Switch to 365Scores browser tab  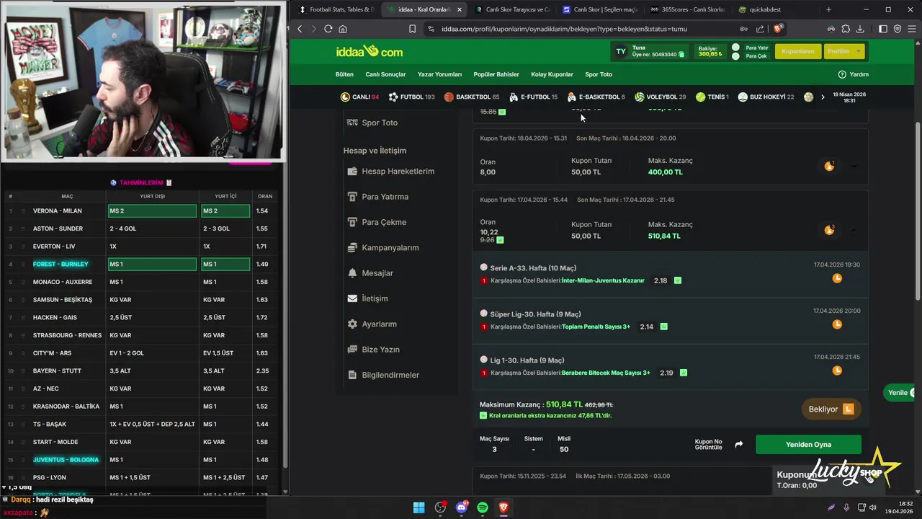pos(686,9)
